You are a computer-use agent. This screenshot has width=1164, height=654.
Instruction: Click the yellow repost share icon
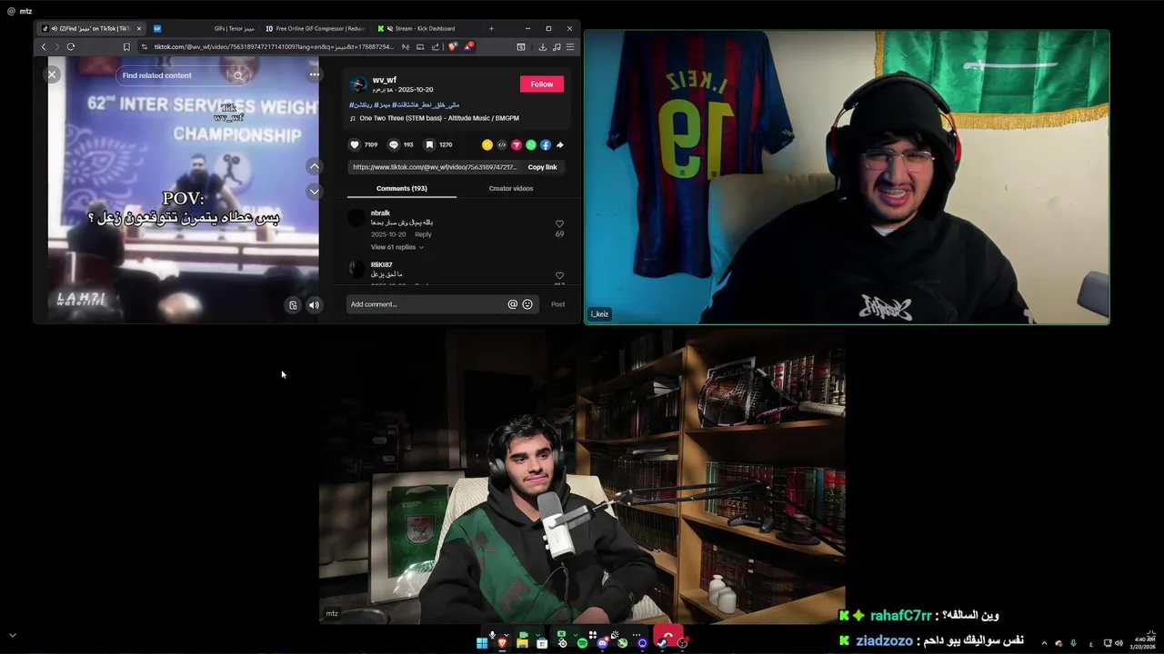coord(487,144)
